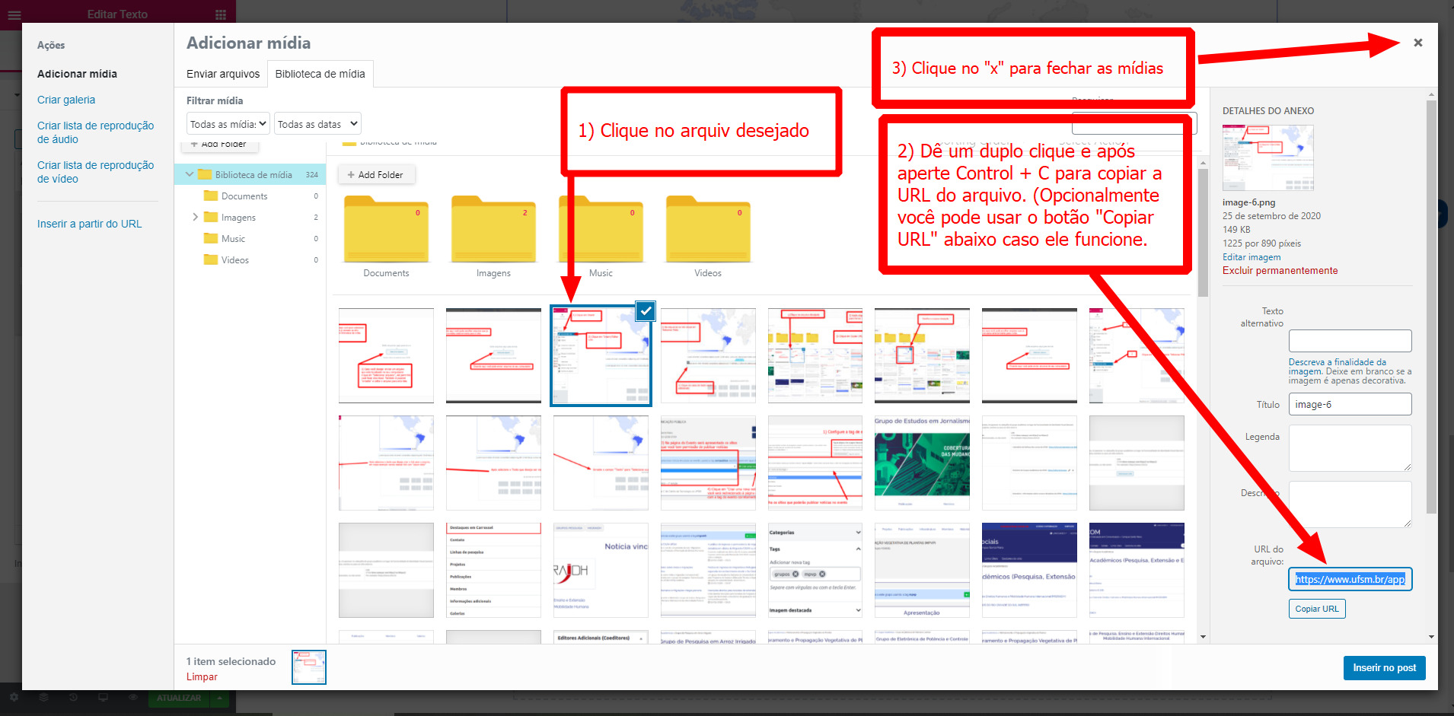The width and height of the screenshot is (1454, 716).
Task: Open Elementor responsive mode monitor icon
Action: point(103,697)
